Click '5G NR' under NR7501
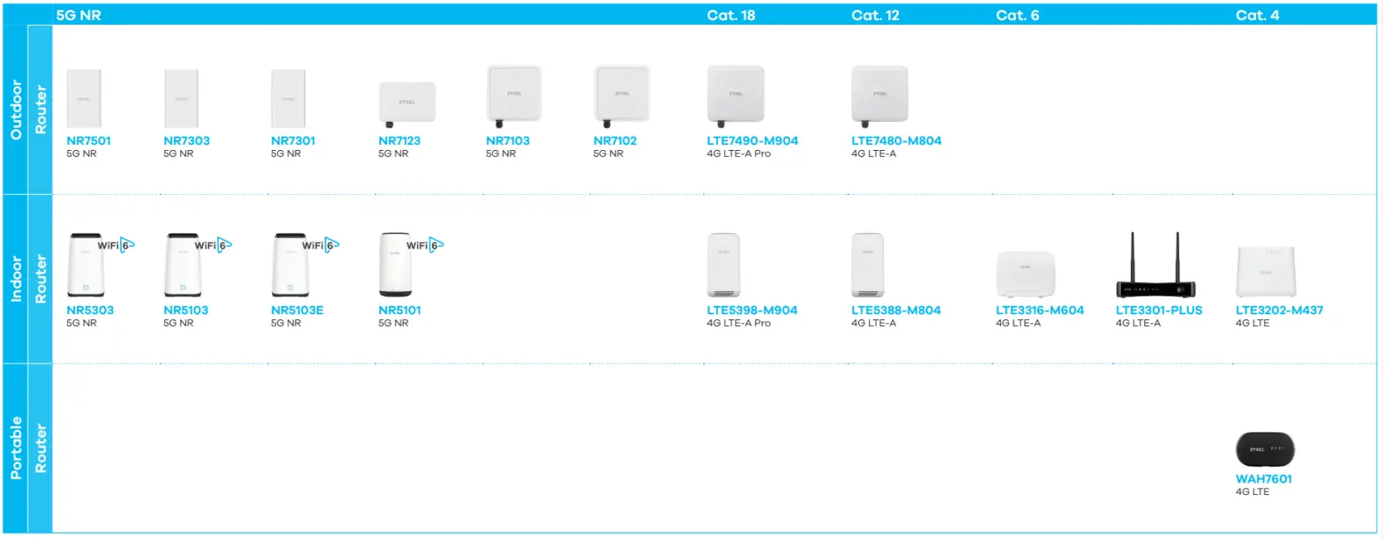 point(82,153)
